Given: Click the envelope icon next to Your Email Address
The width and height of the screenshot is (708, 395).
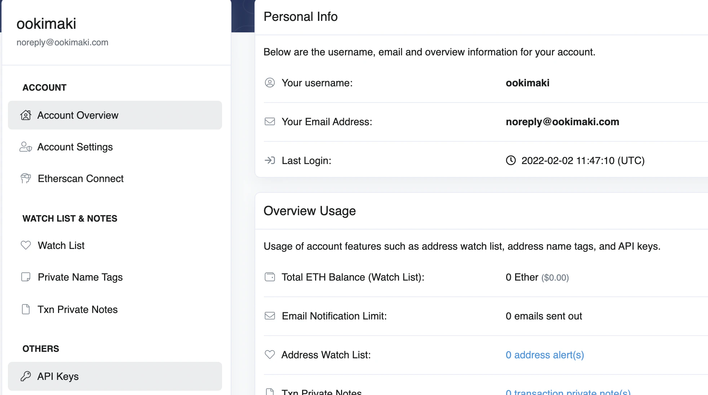Looking at the screenshot, I should coord(270,122).
